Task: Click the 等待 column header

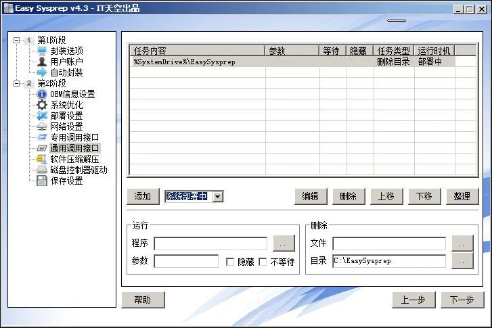Action: pos(333,51)
